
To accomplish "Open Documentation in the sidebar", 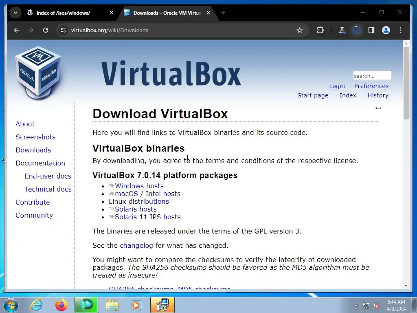I will point(40,163).
